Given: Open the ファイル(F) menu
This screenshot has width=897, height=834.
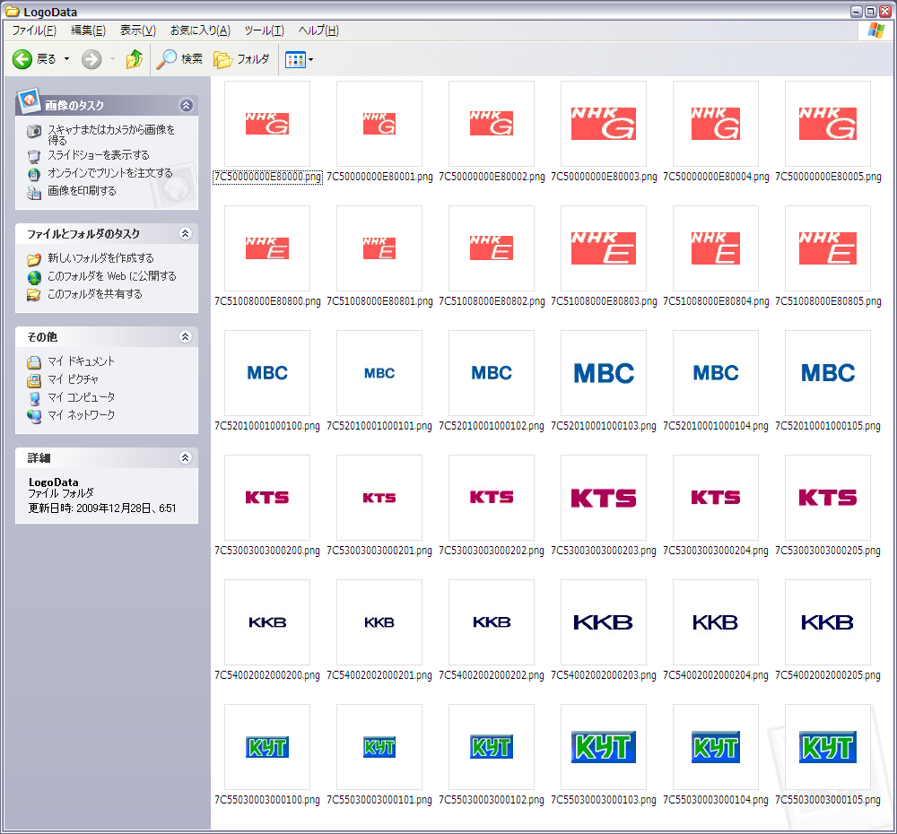Looking at the screenshot, I should (x=34, y=30).
